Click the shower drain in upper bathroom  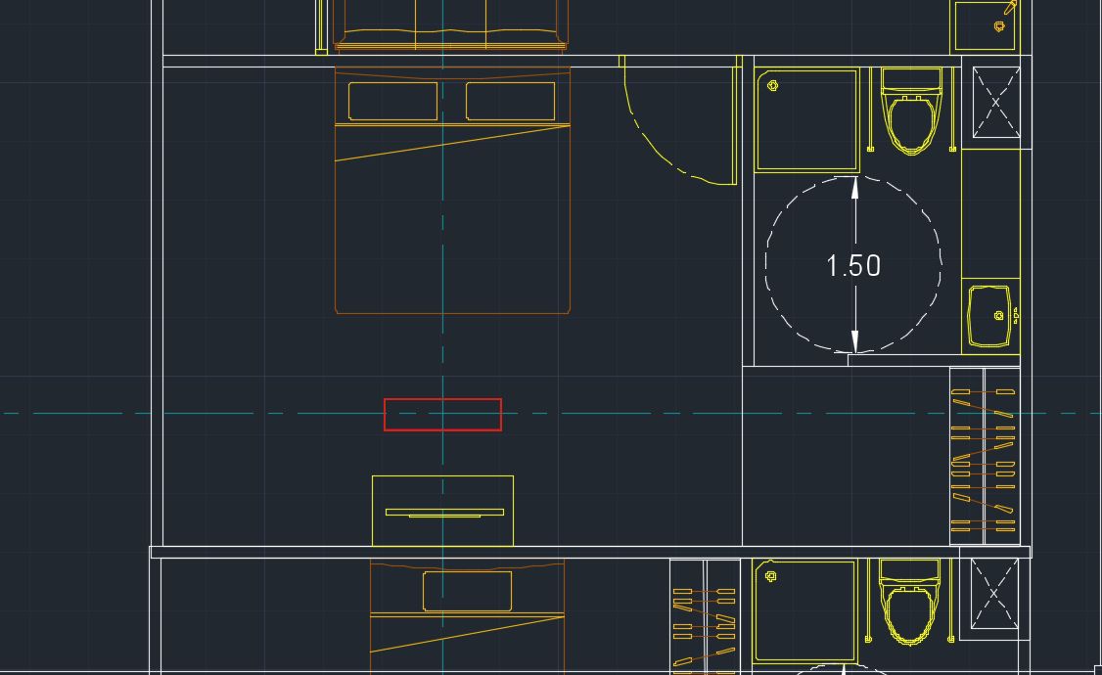tap(773, 86)
